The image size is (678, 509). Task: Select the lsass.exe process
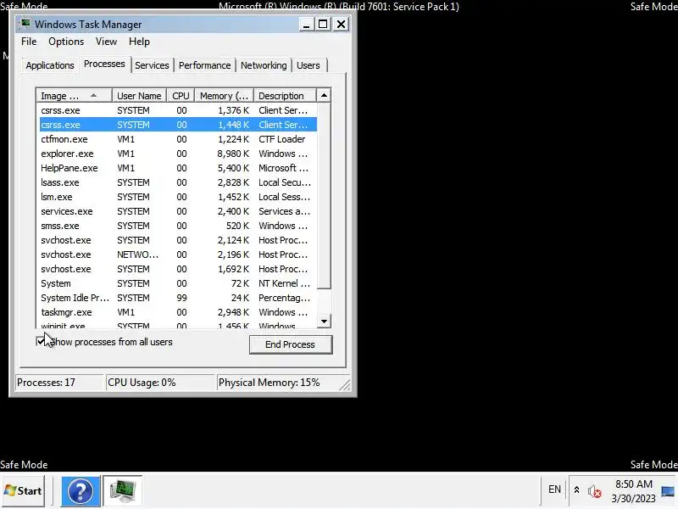pyautogui.click(x=177, y=182)
